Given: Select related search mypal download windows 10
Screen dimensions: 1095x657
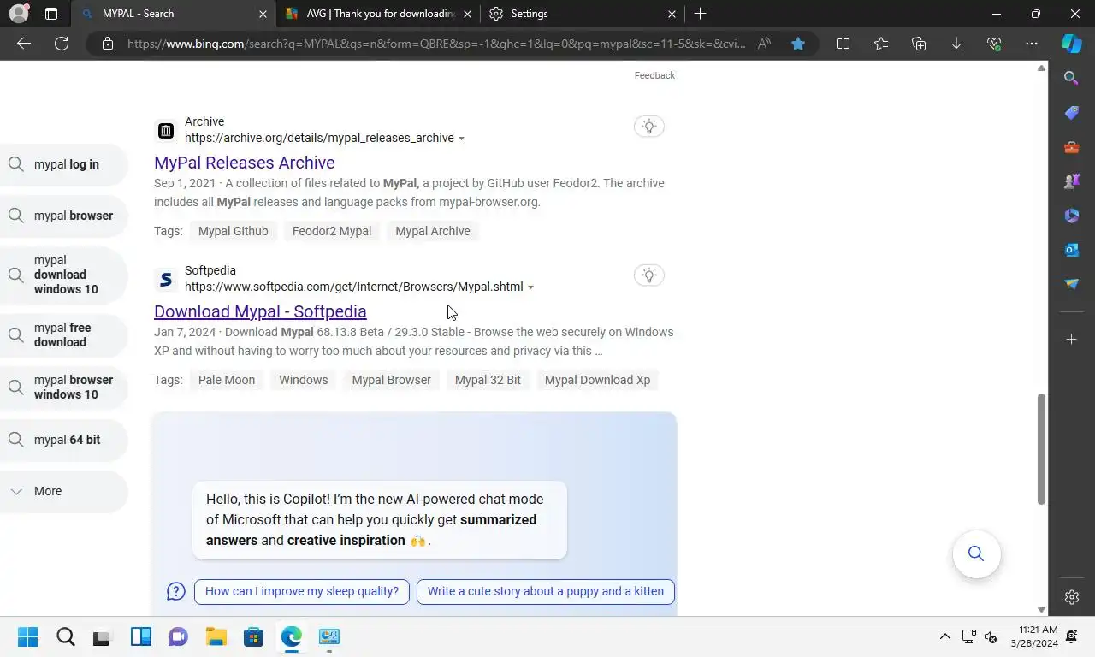Looking at the screenshot, I should click(x=63, y=275).
